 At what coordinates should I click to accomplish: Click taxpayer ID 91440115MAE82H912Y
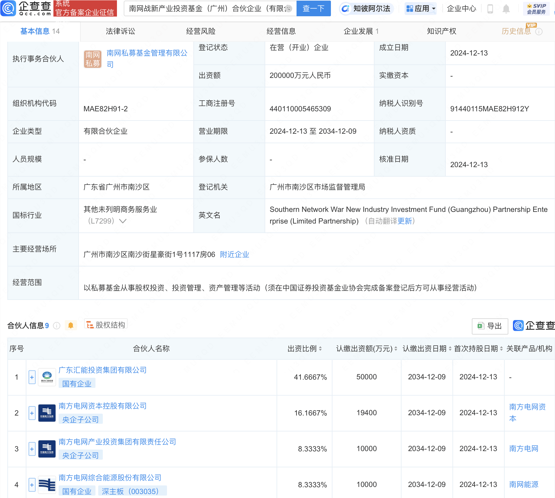490,109
